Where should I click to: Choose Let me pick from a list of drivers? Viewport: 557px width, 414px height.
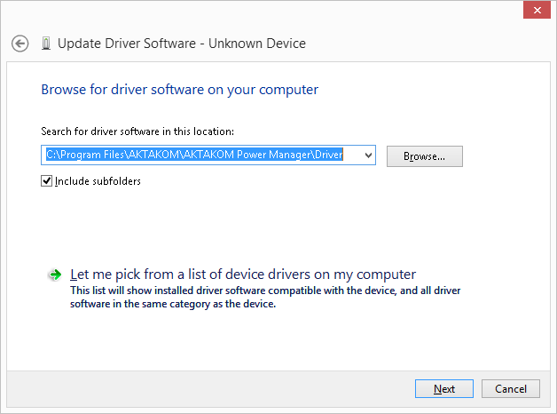point(243,275)
